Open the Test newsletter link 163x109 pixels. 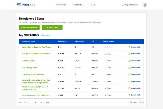pos(29,61)
